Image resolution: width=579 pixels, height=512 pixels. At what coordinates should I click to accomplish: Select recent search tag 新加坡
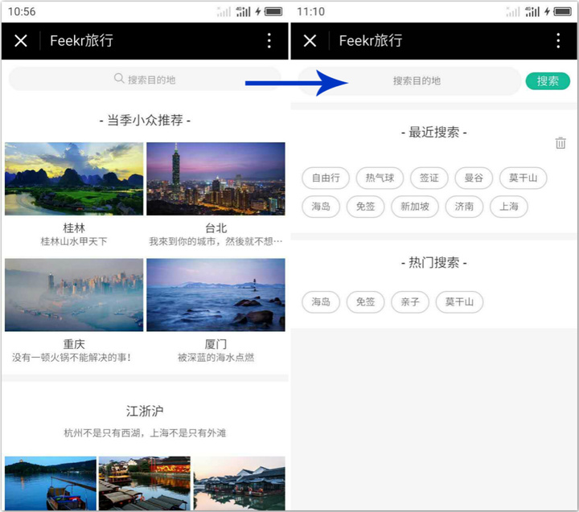coord(415,207)
